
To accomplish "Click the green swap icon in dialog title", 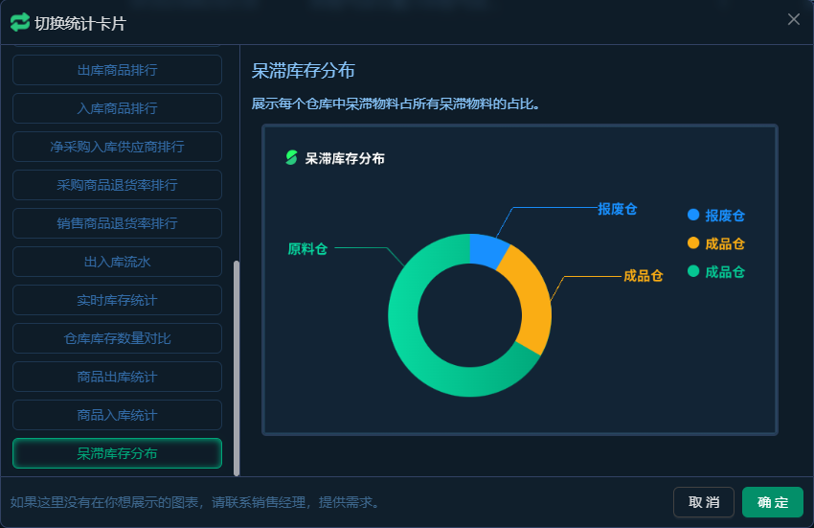I will (19, 22).
